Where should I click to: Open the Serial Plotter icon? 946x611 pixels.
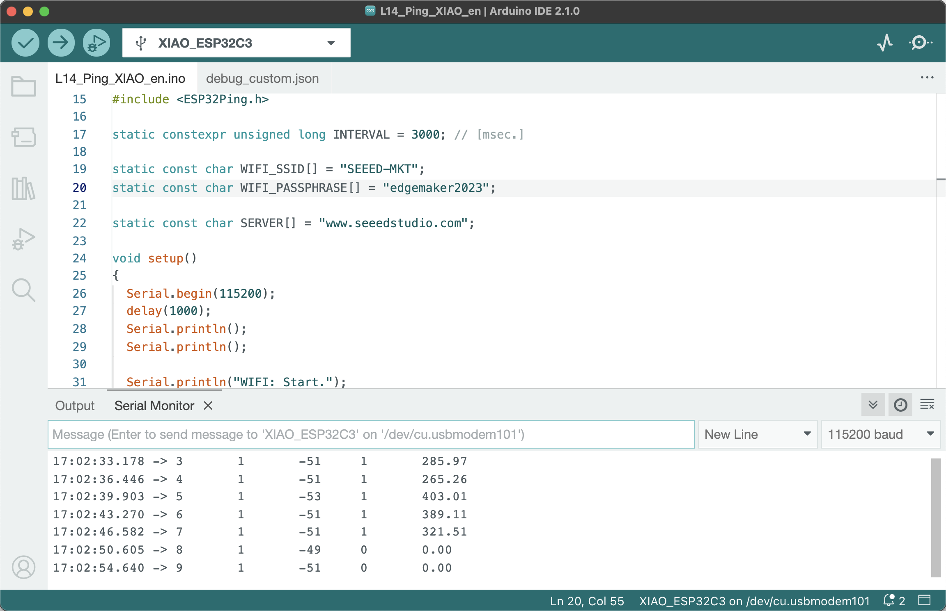click(885, 43)
